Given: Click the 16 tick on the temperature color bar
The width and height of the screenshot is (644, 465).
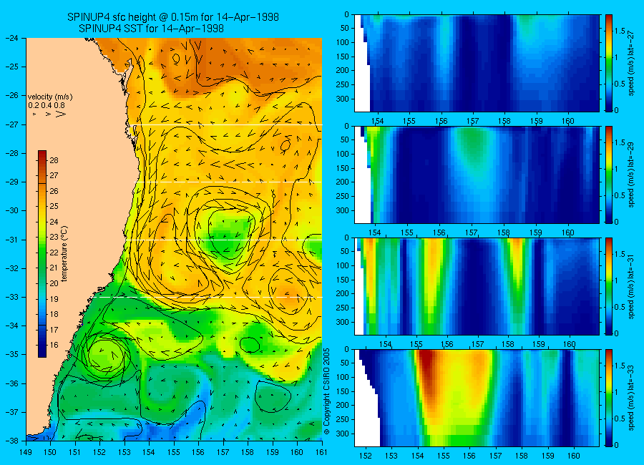Looking at the screenshot, I should (54, 345).
